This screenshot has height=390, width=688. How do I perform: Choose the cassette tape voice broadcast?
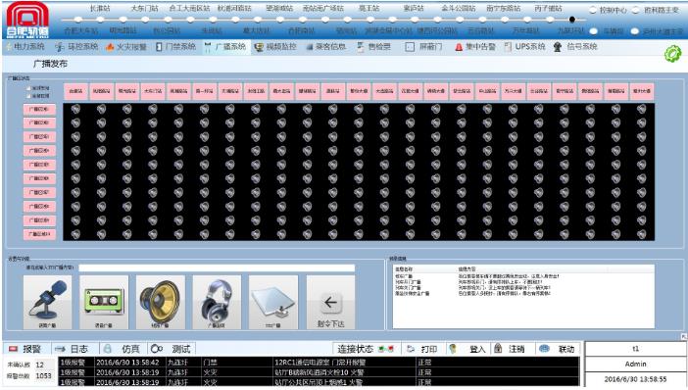(x=104, y=302)
